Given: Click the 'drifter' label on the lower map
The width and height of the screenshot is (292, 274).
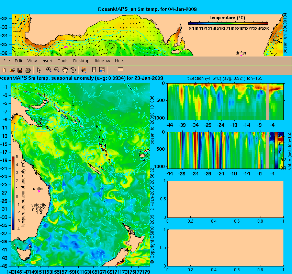Looking at the screenshot, I should pyautogui.click(x=38, y=189).
